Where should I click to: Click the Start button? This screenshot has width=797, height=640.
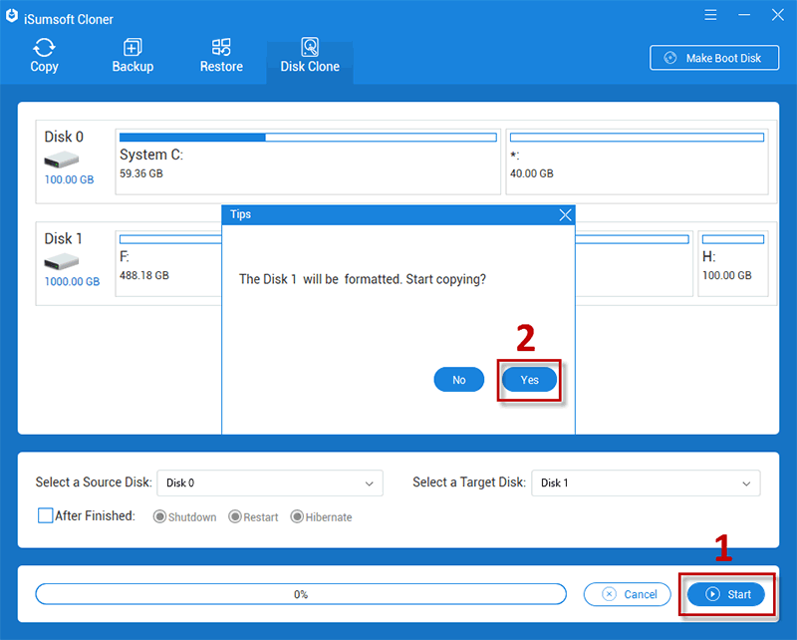point(726,594)
